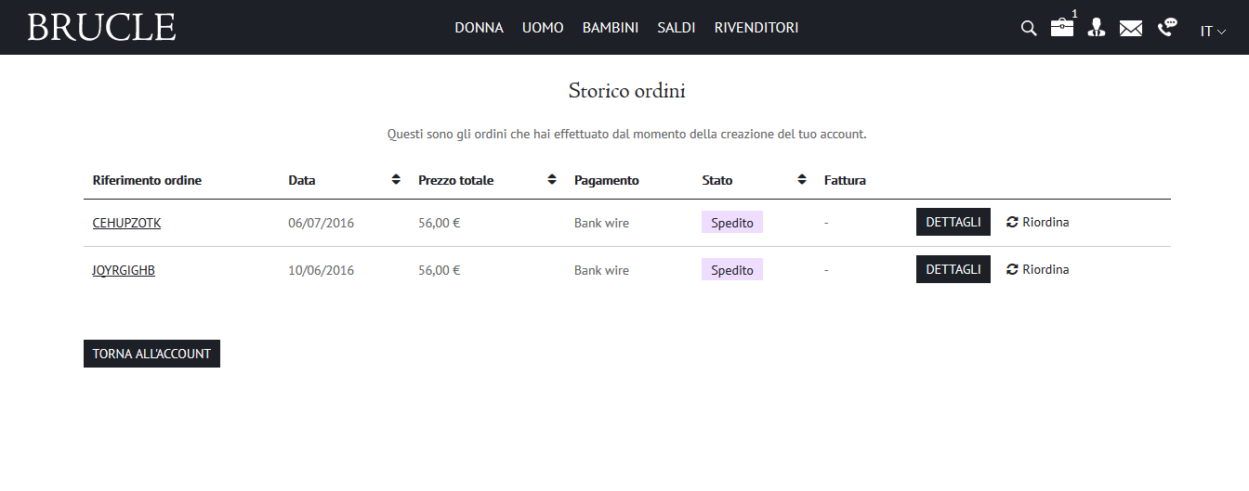Open the shopping bag cart icon
This screenshot has height=491, width=1249.
(x=1062, y=28)
